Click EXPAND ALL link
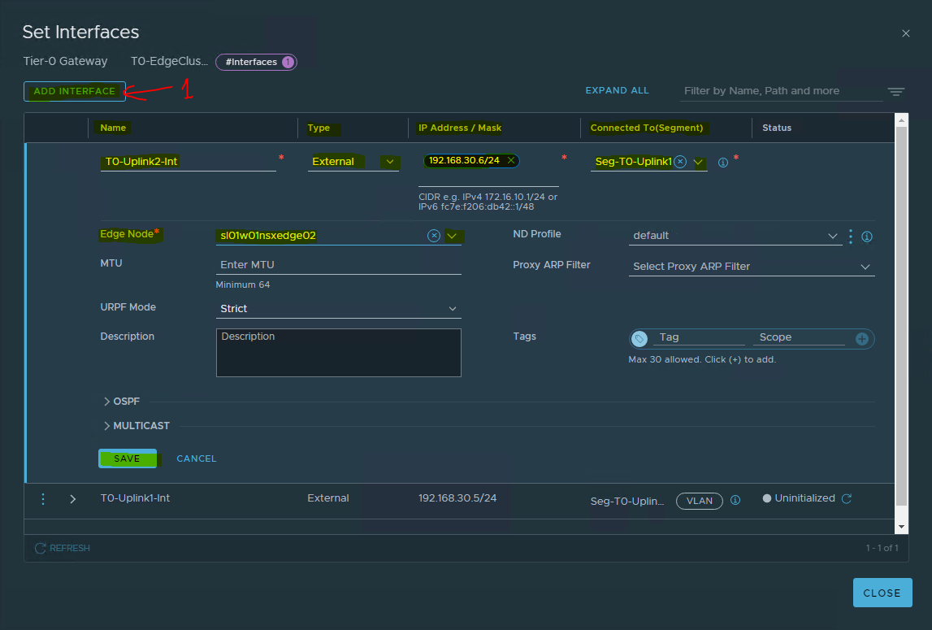This screenshot has height=630, width=932. pyautogui.click(x=617, y=90)
